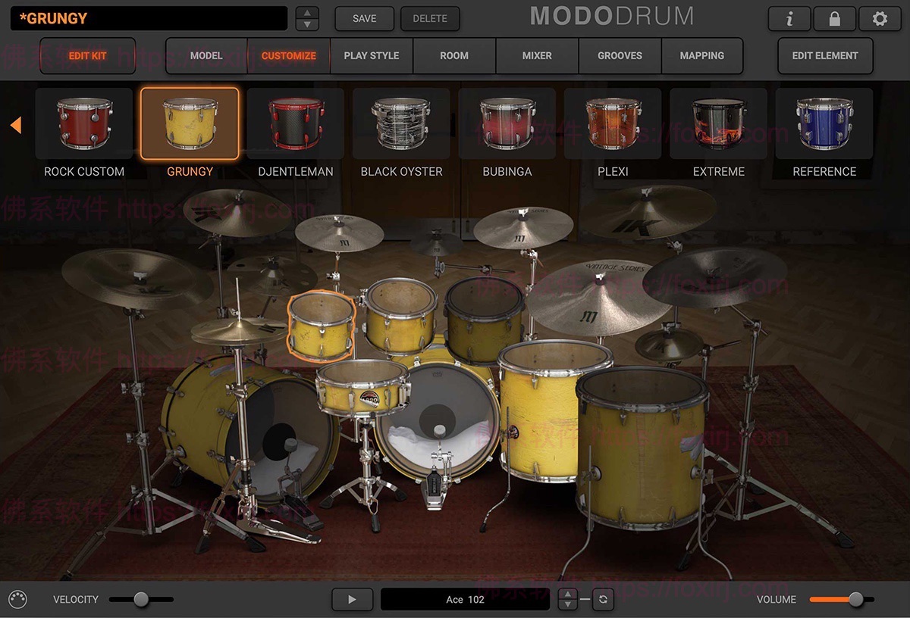Click the groove sync/loop icon
The image size is (910, 618).
click(603, 599)
